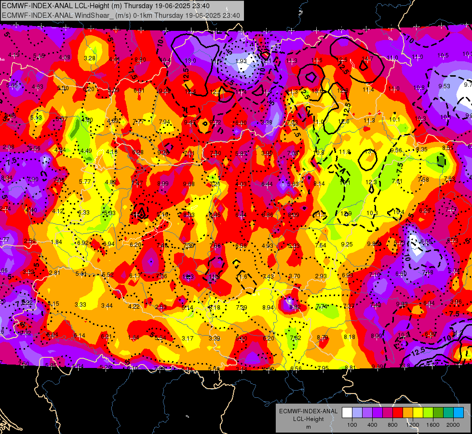Click the wind shear value '8.35'
The image size is (472, 434).
pos(422,149)
